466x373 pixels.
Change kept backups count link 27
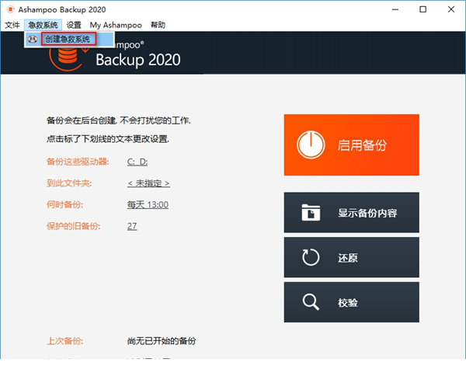coord(132,226)
